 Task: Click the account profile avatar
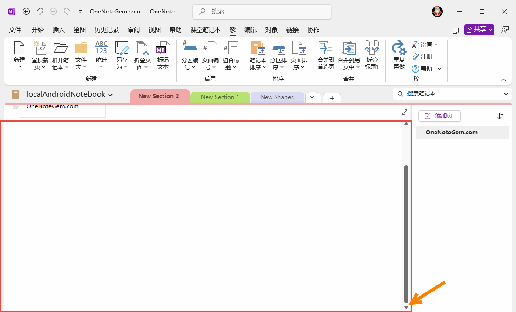(x=437, y=12)
